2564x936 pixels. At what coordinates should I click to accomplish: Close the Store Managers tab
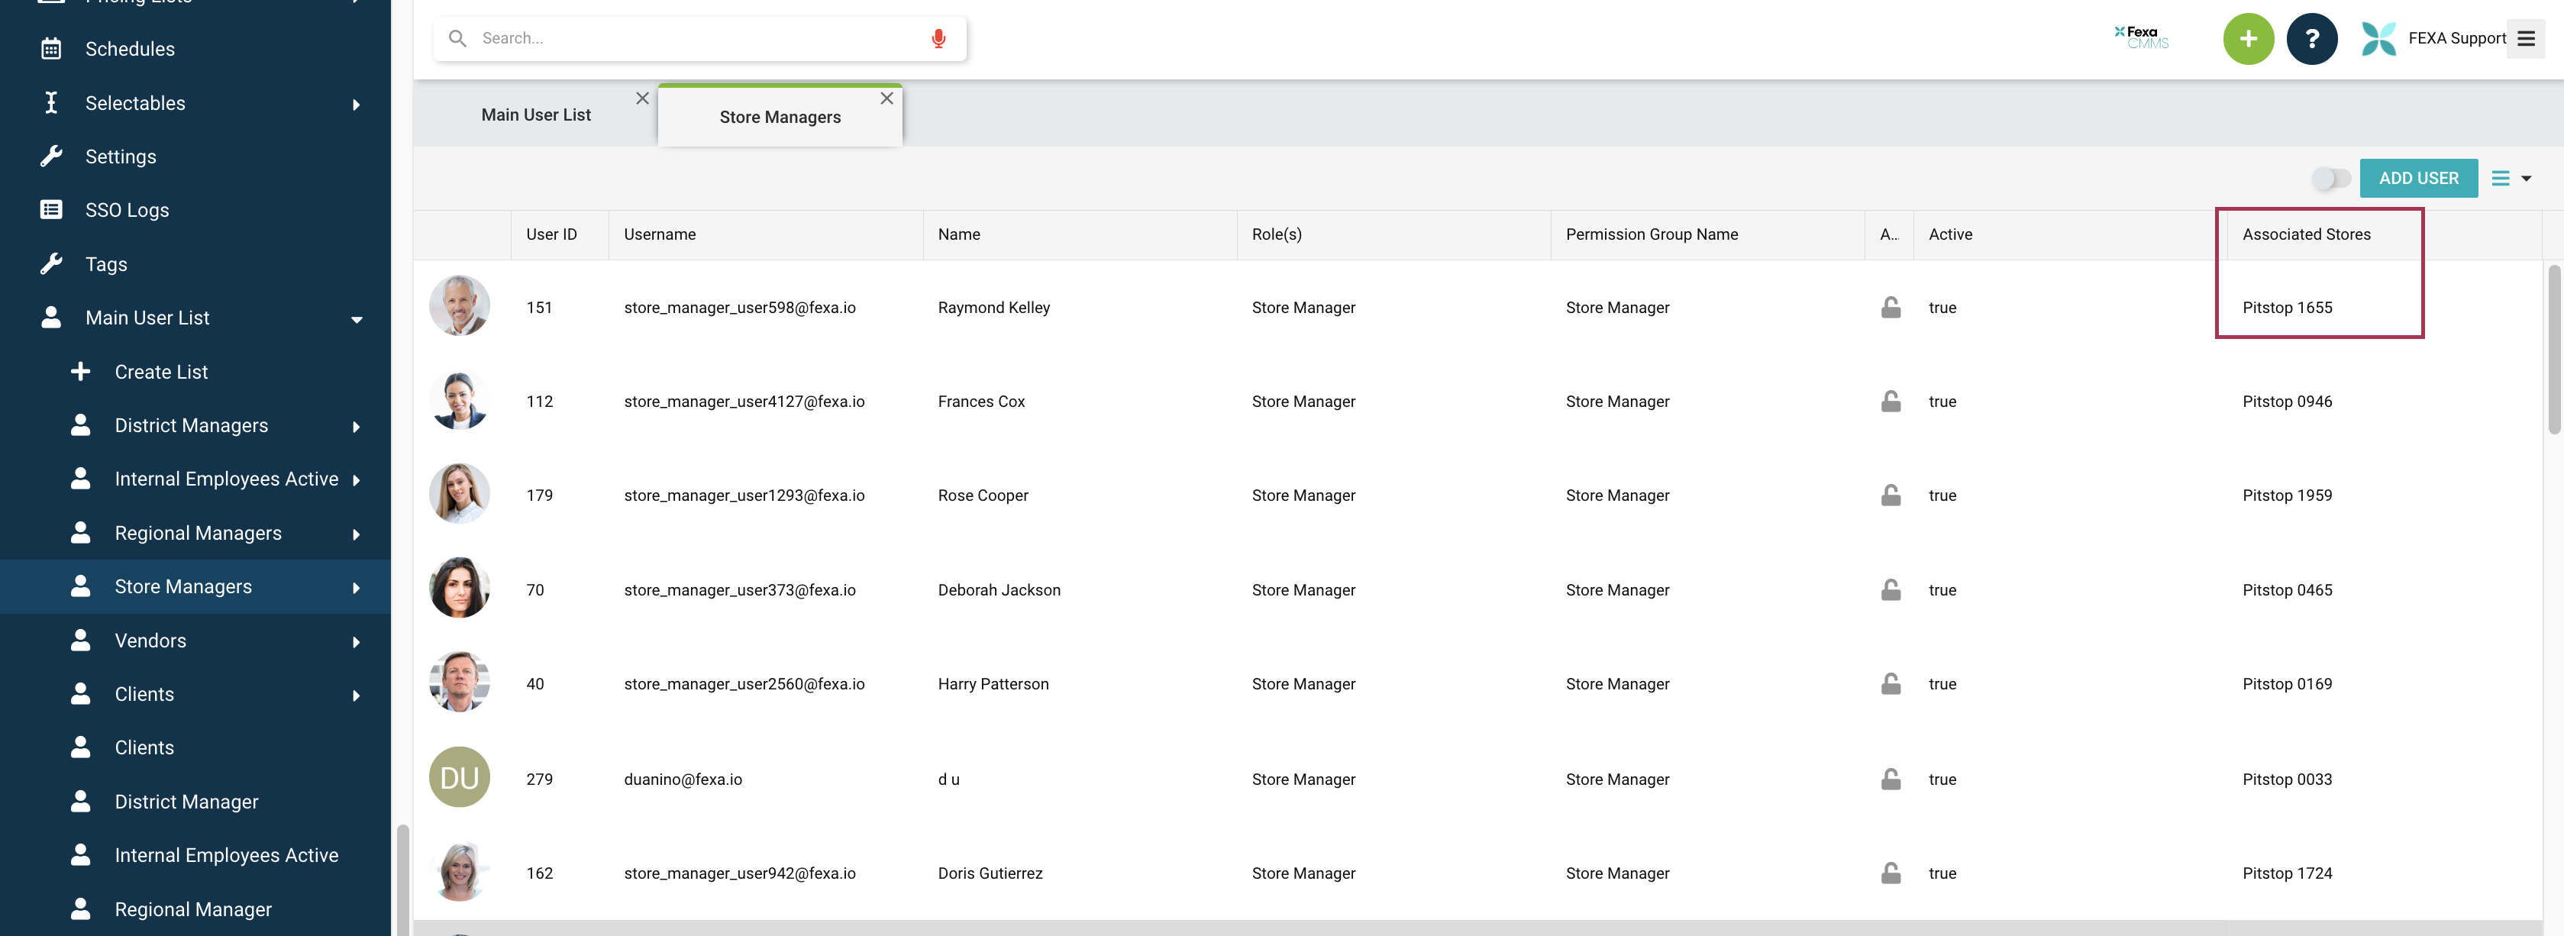886,98
